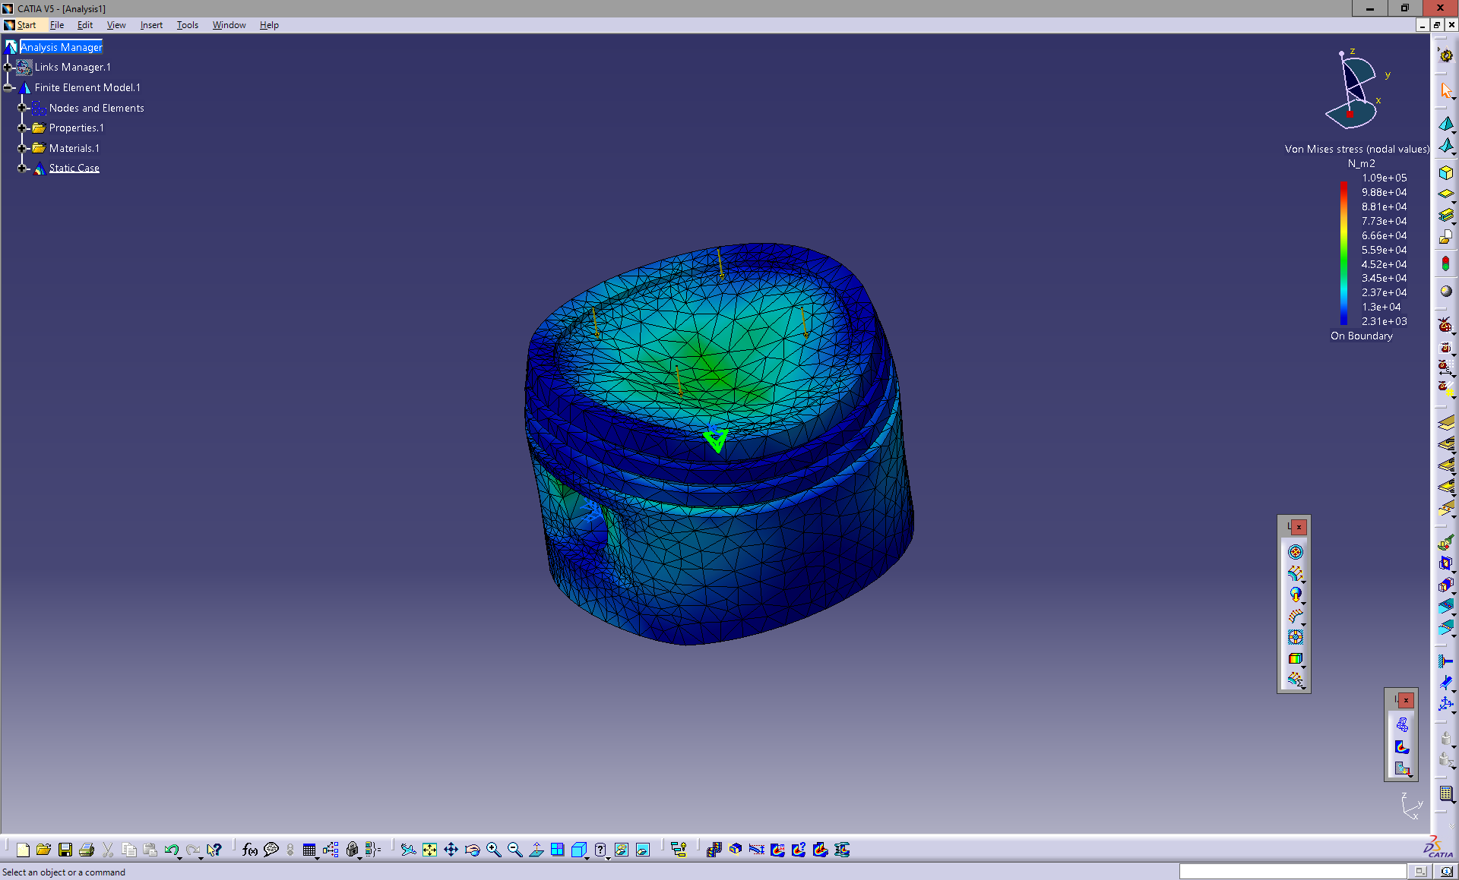Select the Fly mode airplane icon
The height and width of the screenshot is (880, 1459).
409,850
